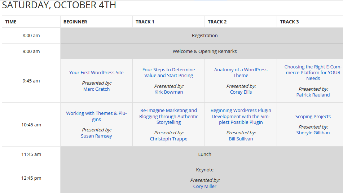Image resolution: width=343 pixels, height=193 pixels.
Task: Visit Bill Sullivan's presenter page
Action: coord(241,139)
